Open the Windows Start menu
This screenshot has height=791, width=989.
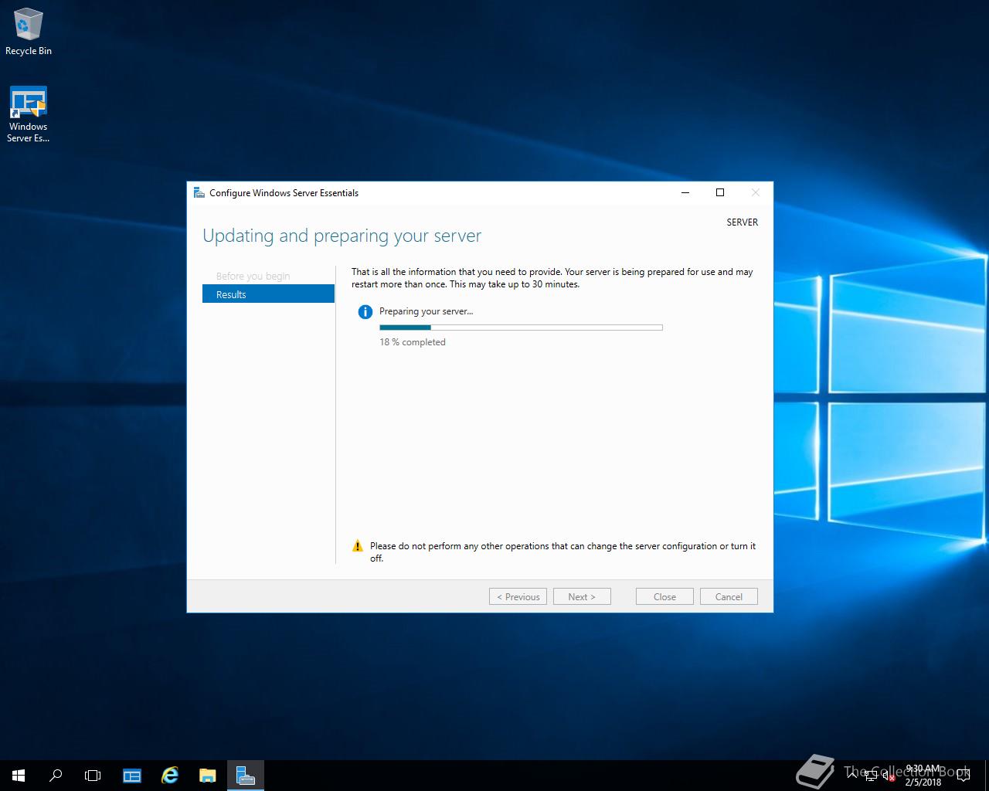[19, 776]
